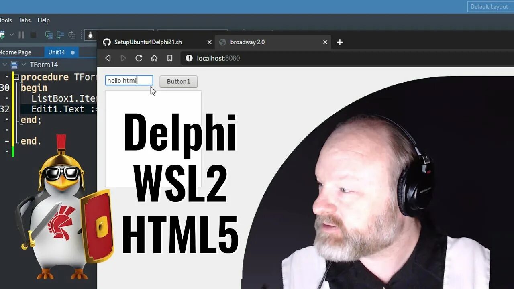
Task: Click the Run button in Delphi toolbar
Action: (2, 35)
